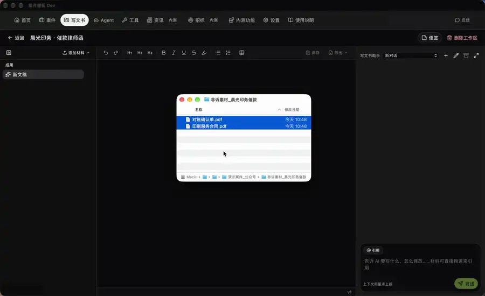Click 返回 to go back
This screenshot has width=485, height=296.
coord(16,38)
